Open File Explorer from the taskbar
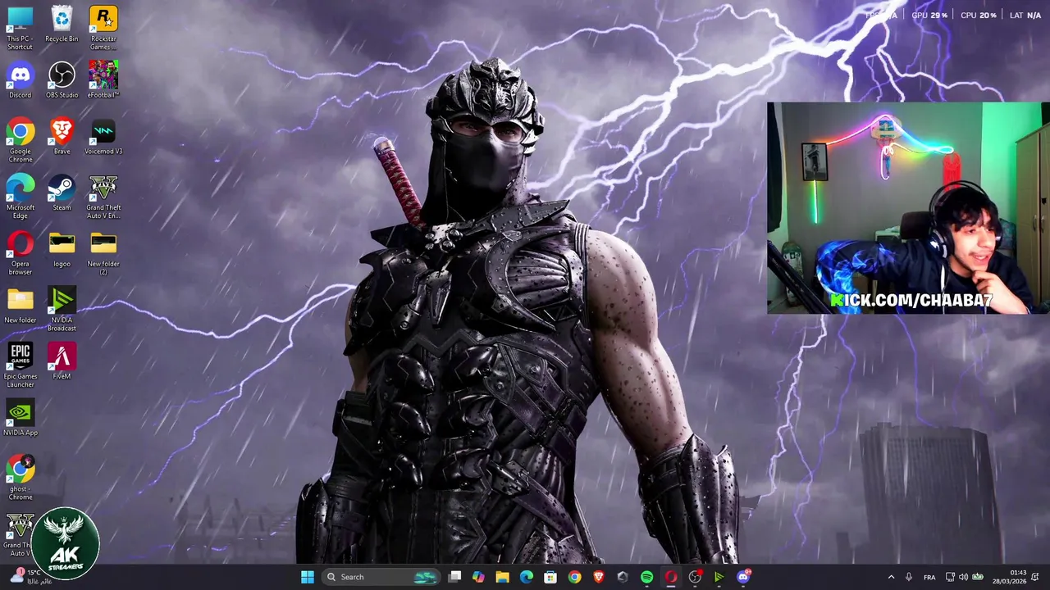 click(x=502, y=577)
